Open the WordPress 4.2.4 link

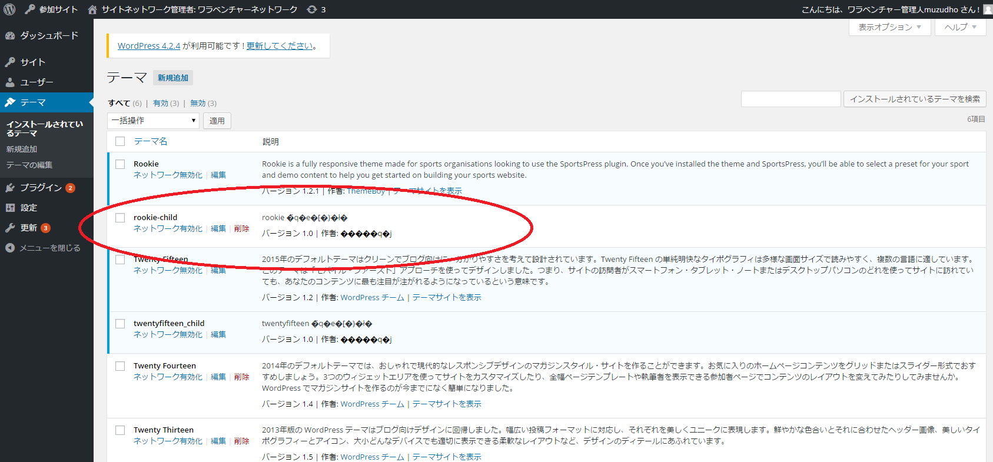149,46
